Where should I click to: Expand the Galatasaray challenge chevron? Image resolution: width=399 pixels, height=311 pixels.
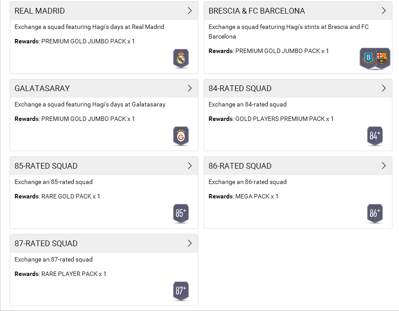pyautogui.click(x=190, y=88)
